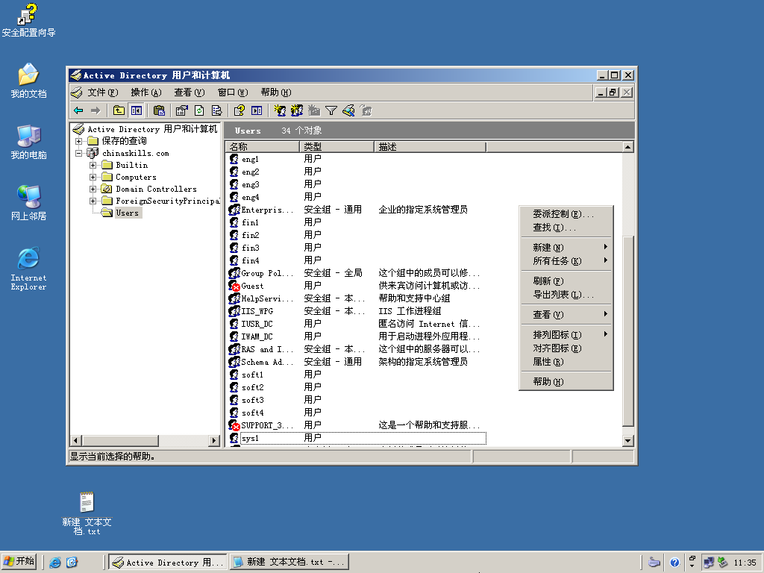Click the Active Directory taskbar button
The height and width of the screenshot is (573, 764).
(x=168, y=563)
